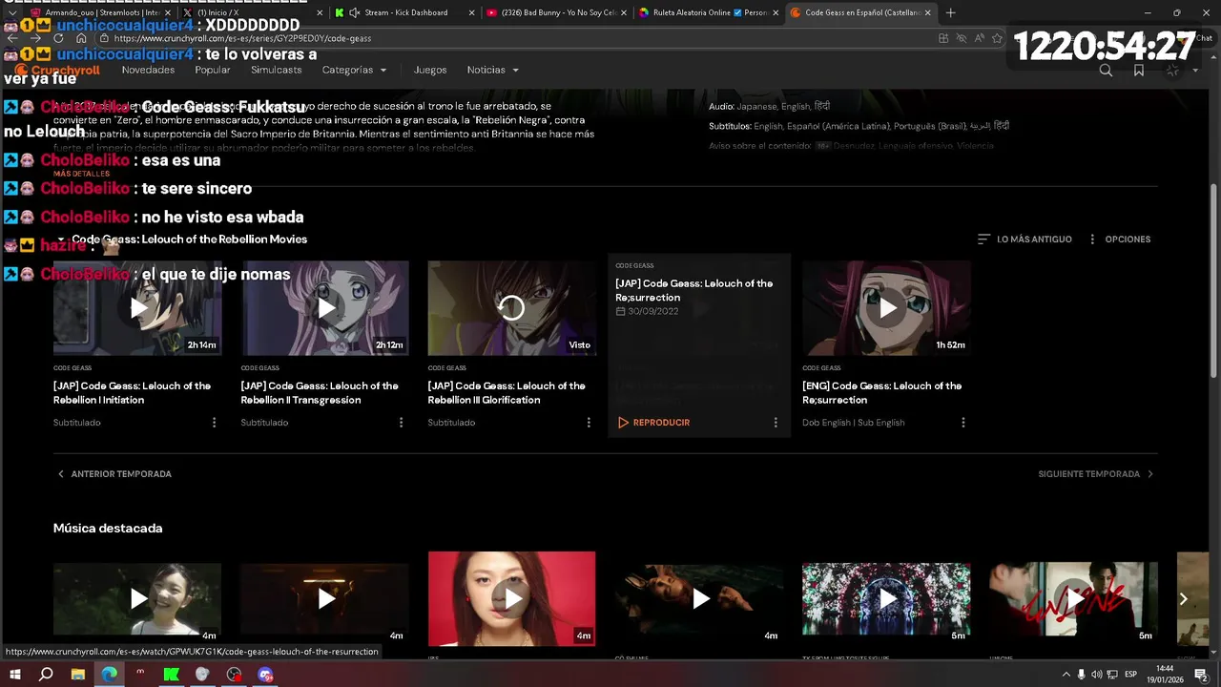Open options menu for Rebellion I Initiation
The image size is (1221, 687).
click(x=214, y=423)
